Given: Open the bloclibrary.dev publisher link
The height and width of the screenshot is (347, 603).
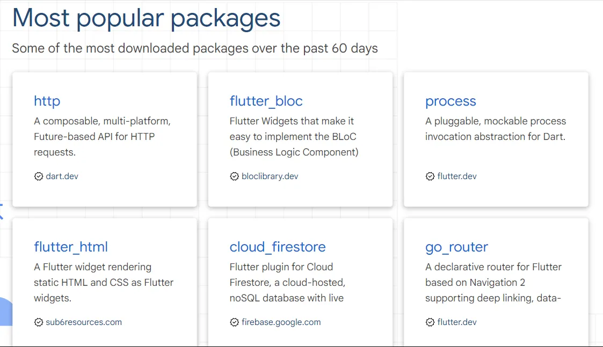Looking at the screenshot, I should [x=270, y=176].
